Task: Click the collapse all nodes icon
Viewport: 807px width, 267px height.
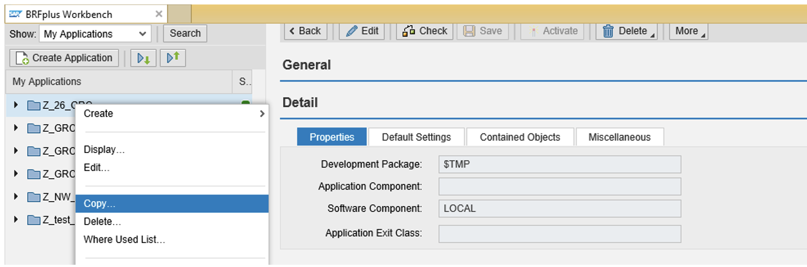Action: tap(172, 58)
